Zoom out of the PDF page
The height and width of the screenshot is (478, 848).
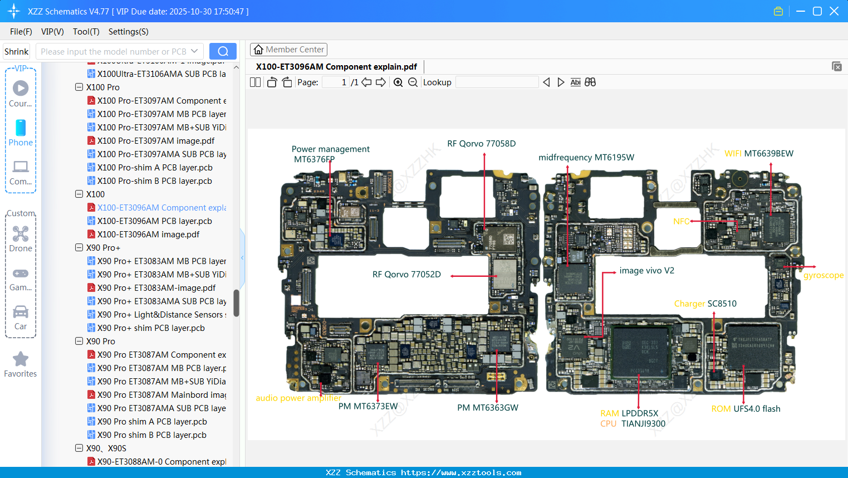point(412,82)
